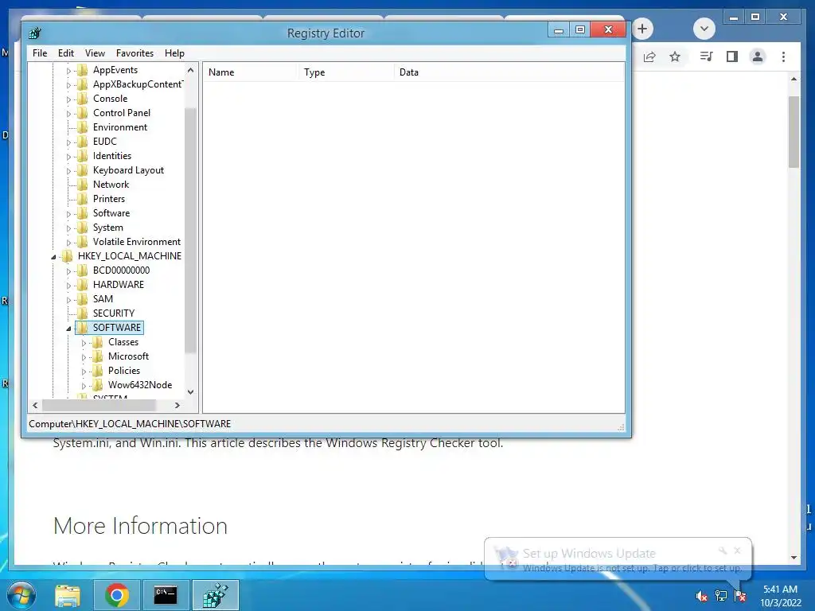Expand the AppEvents key
Screen dimensions: 815x611
tap(68, 71)
